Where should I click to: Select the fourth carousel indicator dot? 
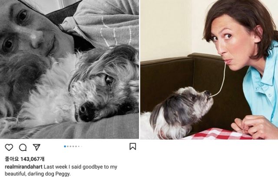pos(73,146)
